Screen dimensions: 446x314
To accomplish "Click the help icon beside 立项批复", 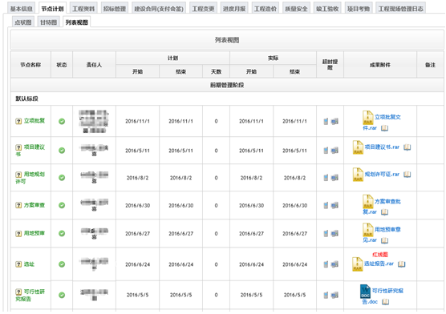I will [18, 121].
